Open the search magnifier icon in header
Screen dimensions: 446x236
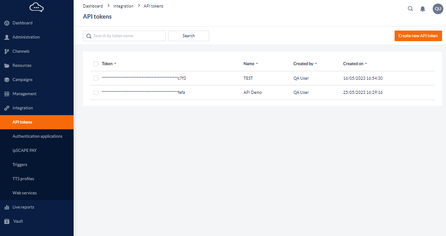click(x=410, y=8)
